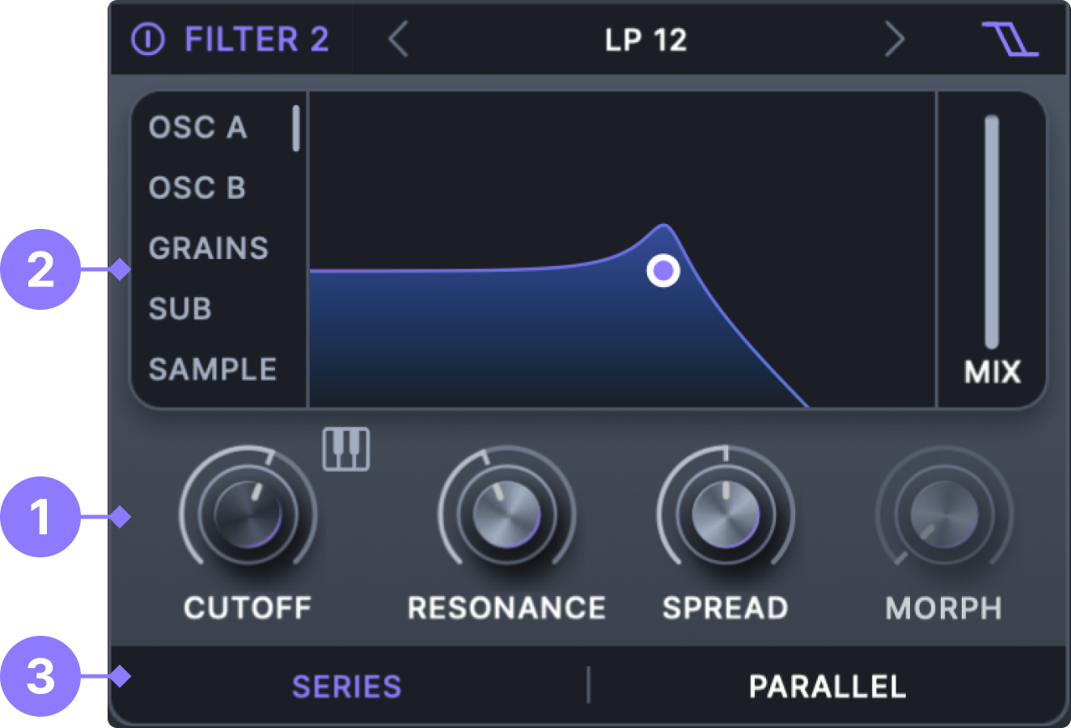1071x728 pixels.
Task: Open the LP 12 filter type menu
Action: click(x=646, y=40)
